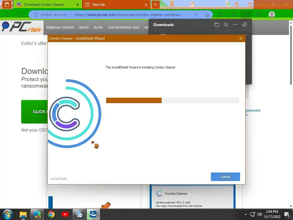Open the tab actions menu icon
The image size is (293, 220).
tap(7, 5)
